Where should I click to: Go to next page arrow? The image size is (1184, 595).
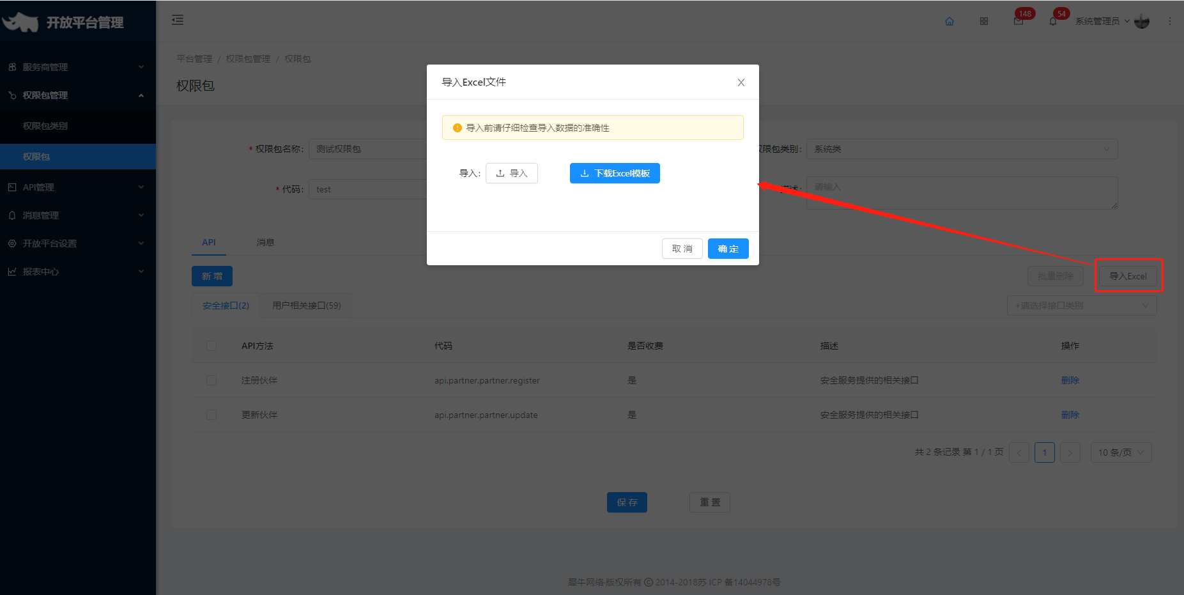click(1070, 452)
